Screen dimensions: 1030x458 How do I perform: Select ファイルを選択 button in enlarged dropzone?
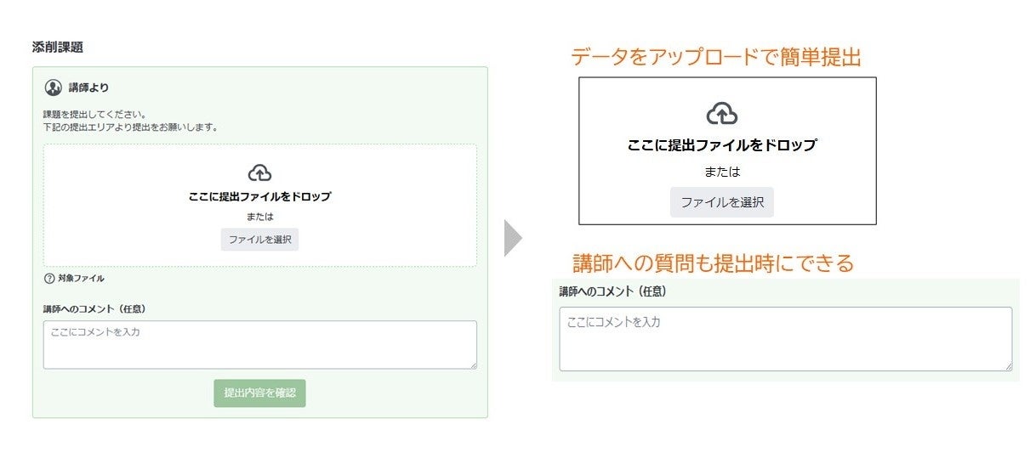(x=722, y=202)
